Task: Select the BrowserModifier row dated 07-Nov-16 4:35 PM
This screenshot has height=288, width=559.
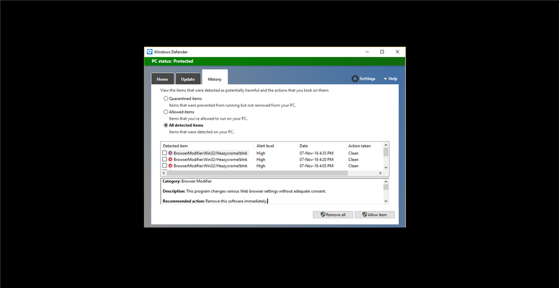Action: tap(272, 153)
